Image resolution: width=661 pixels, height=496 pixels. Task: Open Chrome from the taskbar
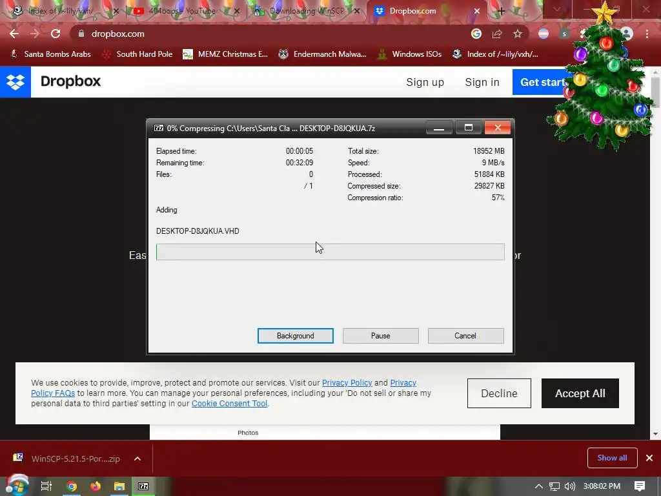72,486
